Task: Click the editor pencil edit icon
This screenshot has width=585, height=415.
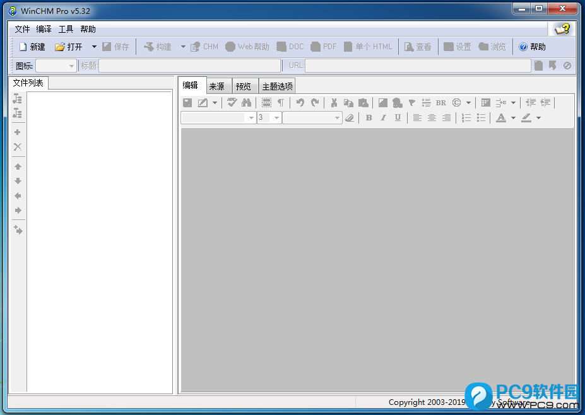Action: 203,103
